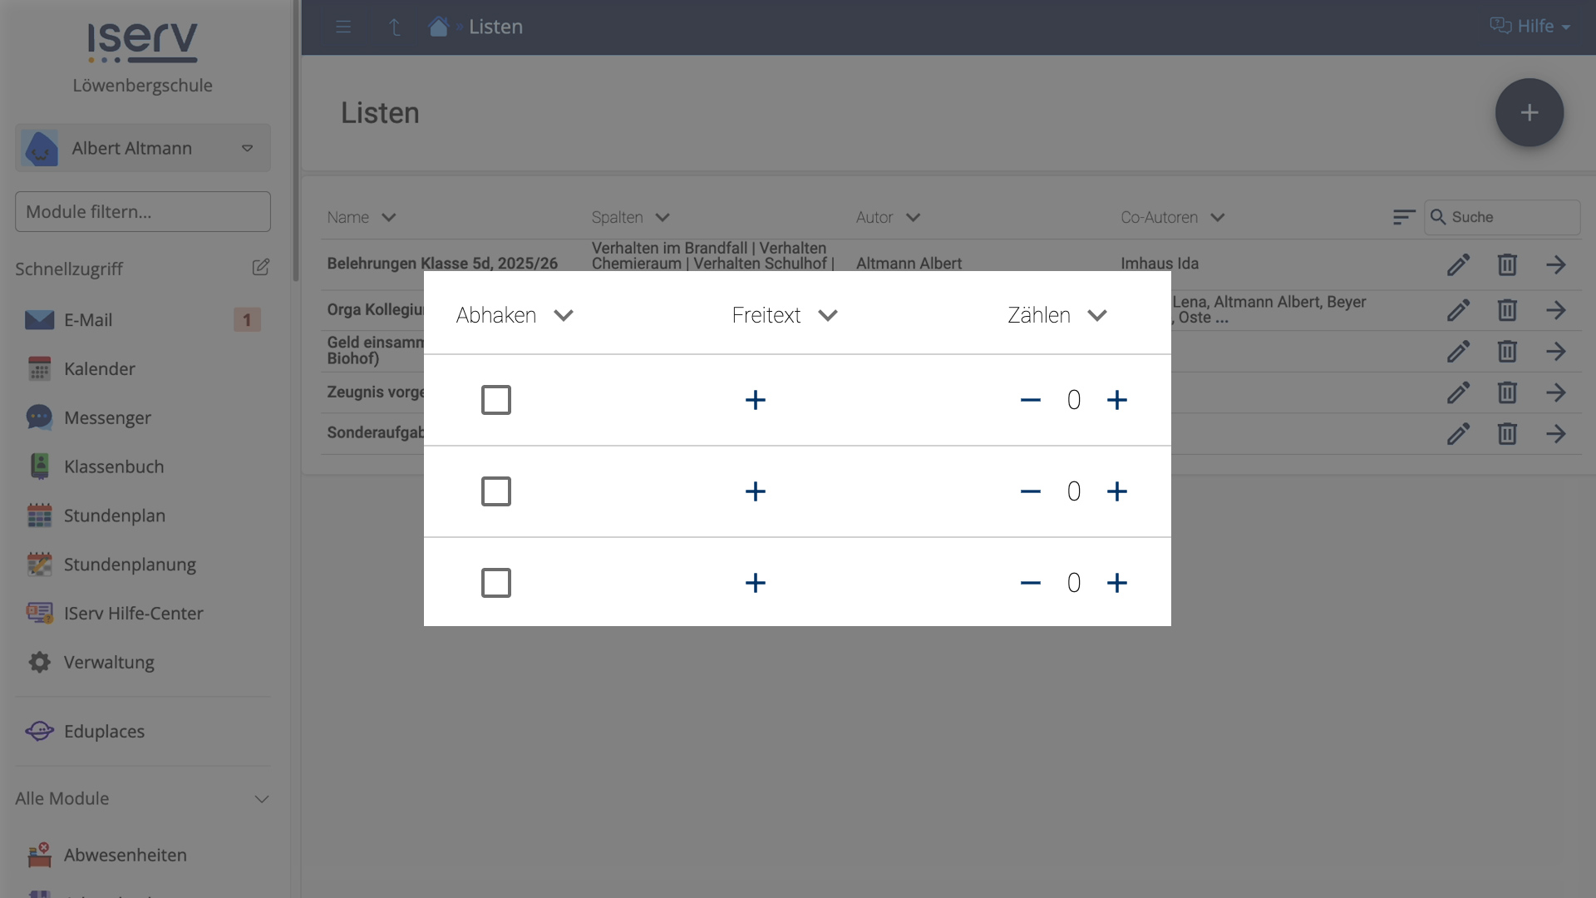Click the pencil edit icon for Belehrungen Klasse 5d

1458,264
